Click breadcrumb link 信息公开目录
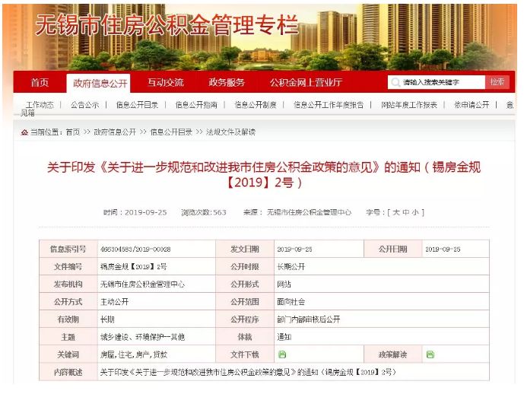 (171, 132)
